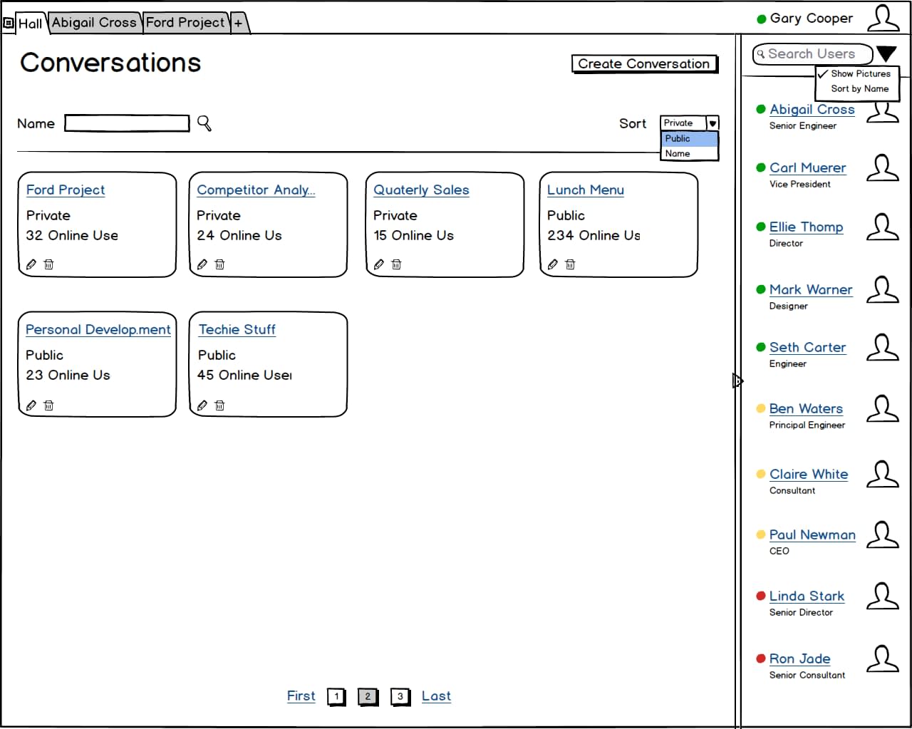The image size is (912, 729).
Task: Expand the black triangle menu beside Search Users
Action: pyautogui.click(x=886, y=54)
